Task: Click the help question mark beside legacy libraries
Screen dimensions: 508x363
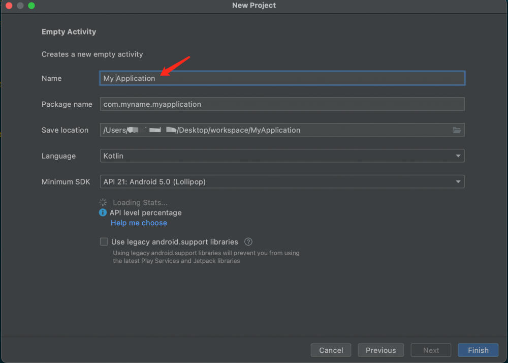Action: 248,242
